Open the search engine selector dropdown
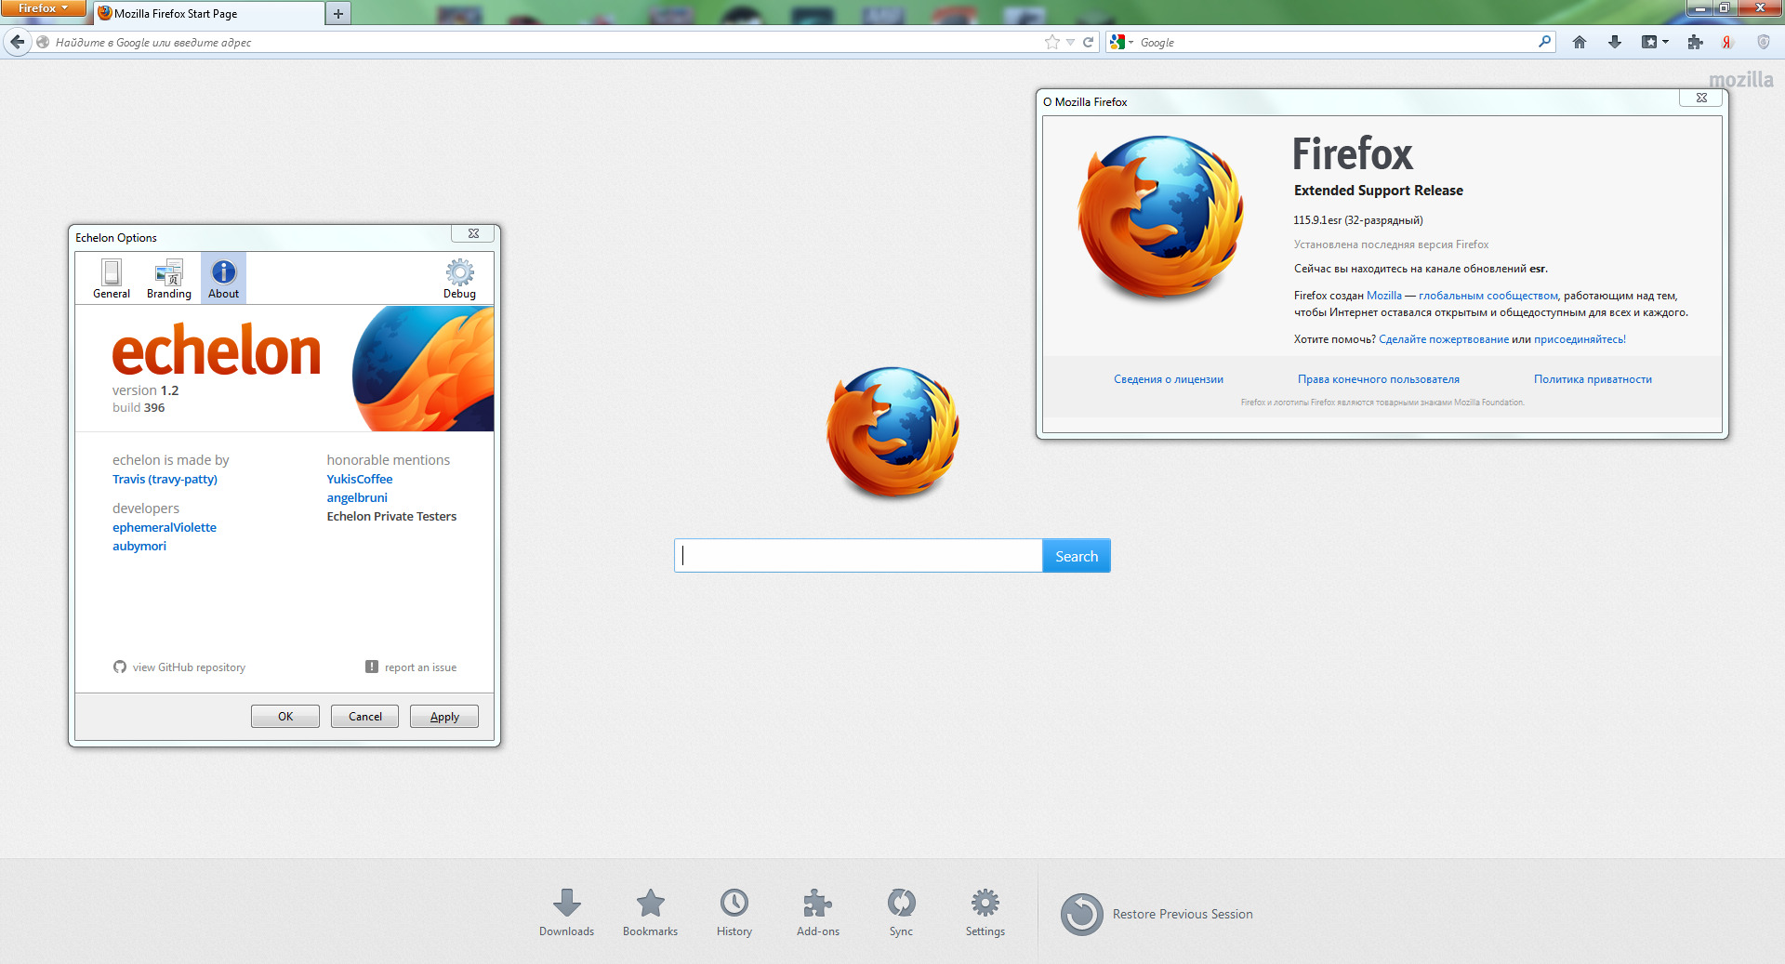This screenshot has width=1785, height=964. pos(1121,42)
